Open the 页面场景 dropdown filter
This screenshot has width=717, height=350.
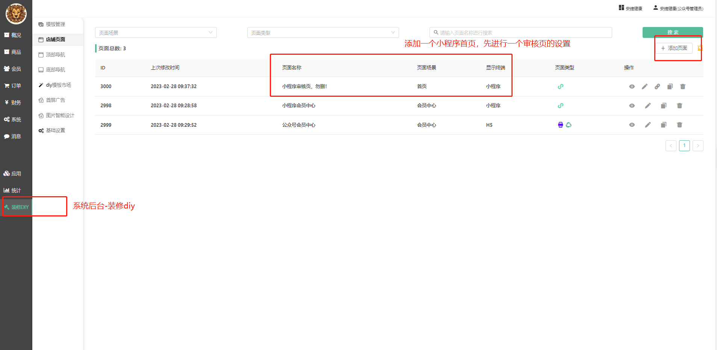[156, 33]
